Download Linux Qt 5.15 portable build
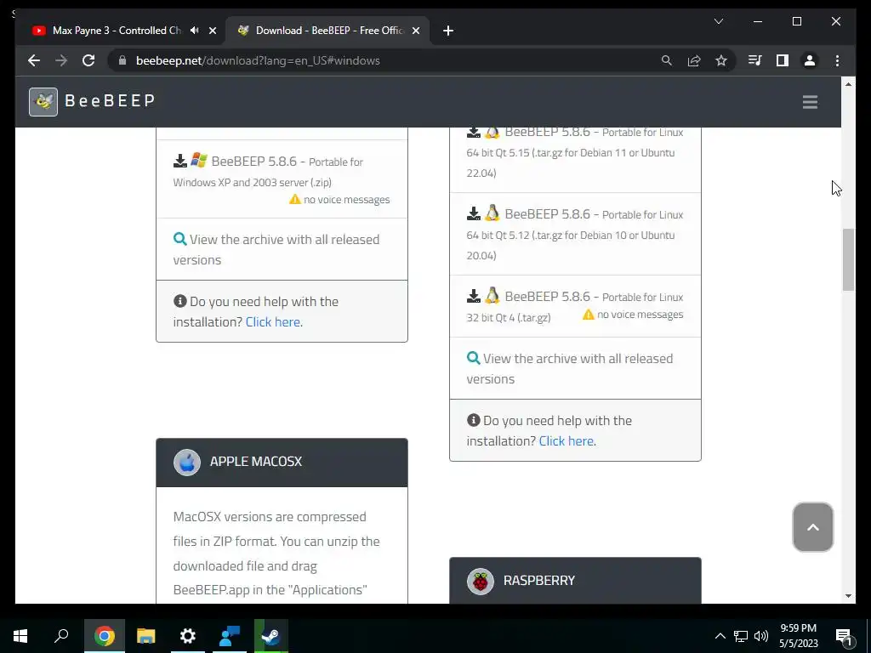The height and width of the screenshot is (653, 871). (x=575, y=152)
